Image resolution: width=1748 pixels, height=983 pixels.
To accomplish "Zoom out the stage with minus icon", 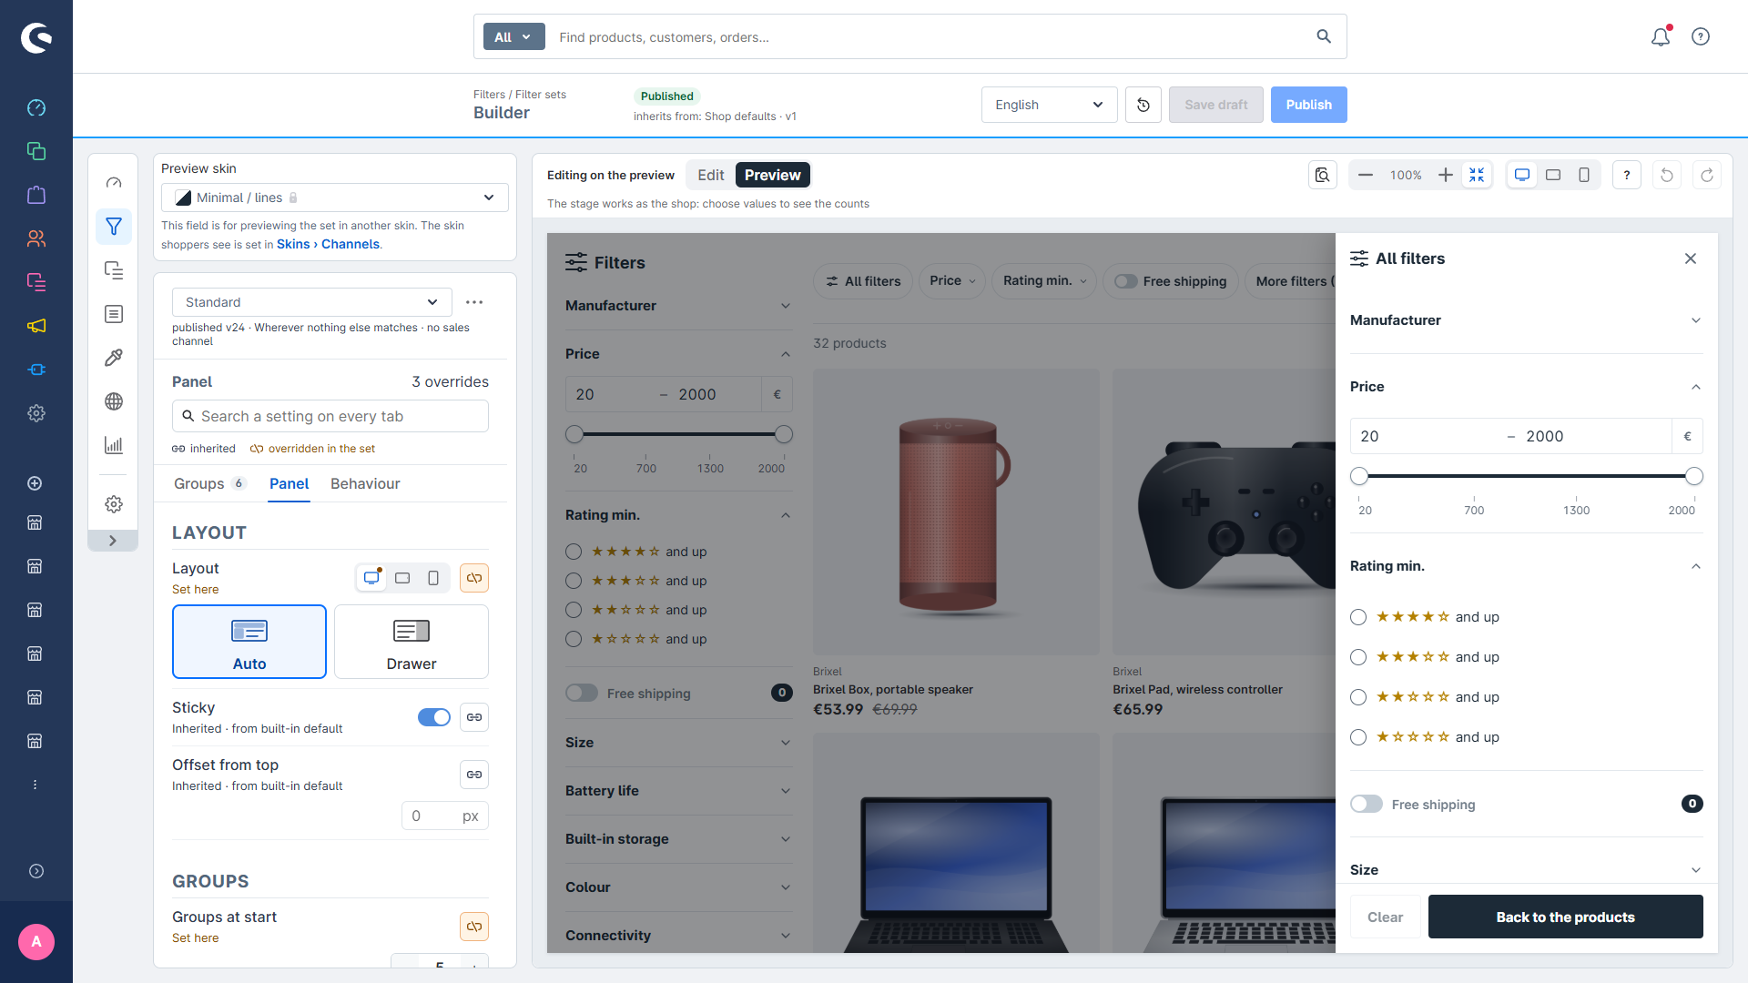I will click(1366, 175).
